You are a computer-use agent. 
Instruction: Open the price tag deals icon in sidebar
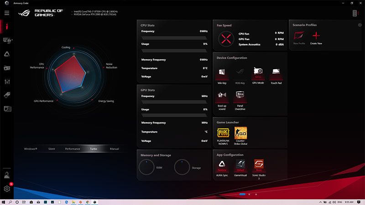[7, 95]
